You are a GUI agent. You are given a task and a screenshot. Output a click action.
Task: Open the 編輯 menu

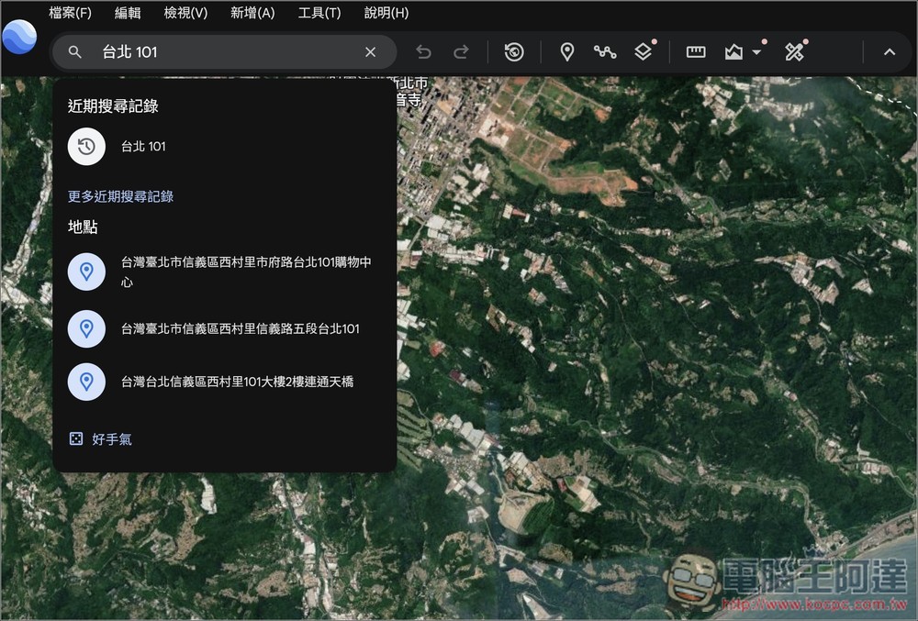point(128,12)
